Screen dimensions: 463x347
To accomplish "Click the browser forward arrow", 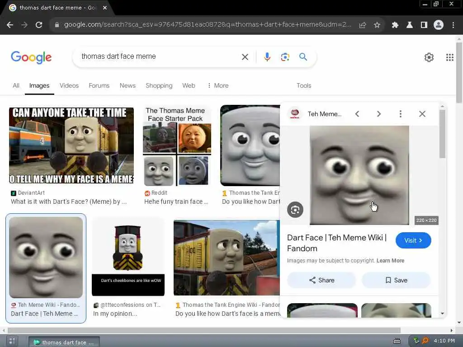I will click(x=24, y=25).
